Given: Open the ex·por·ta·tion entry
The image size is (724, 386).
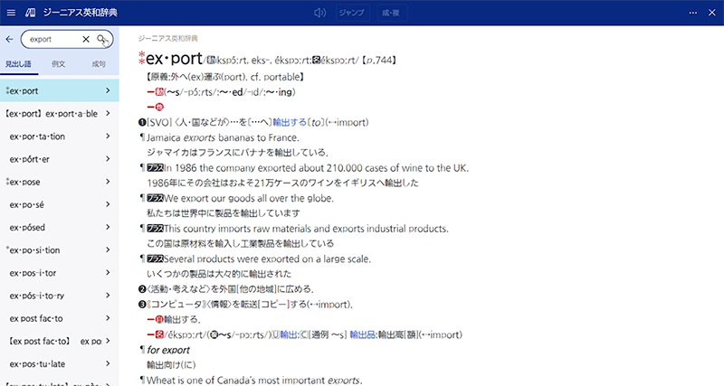Looking at the screenshot, I should click(59, 136).
